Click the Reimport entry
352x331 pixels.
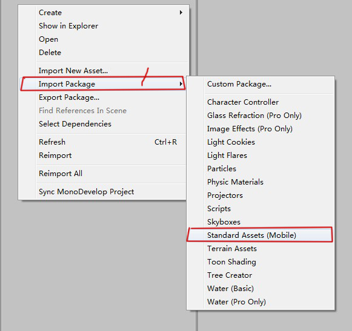[55, 156]
